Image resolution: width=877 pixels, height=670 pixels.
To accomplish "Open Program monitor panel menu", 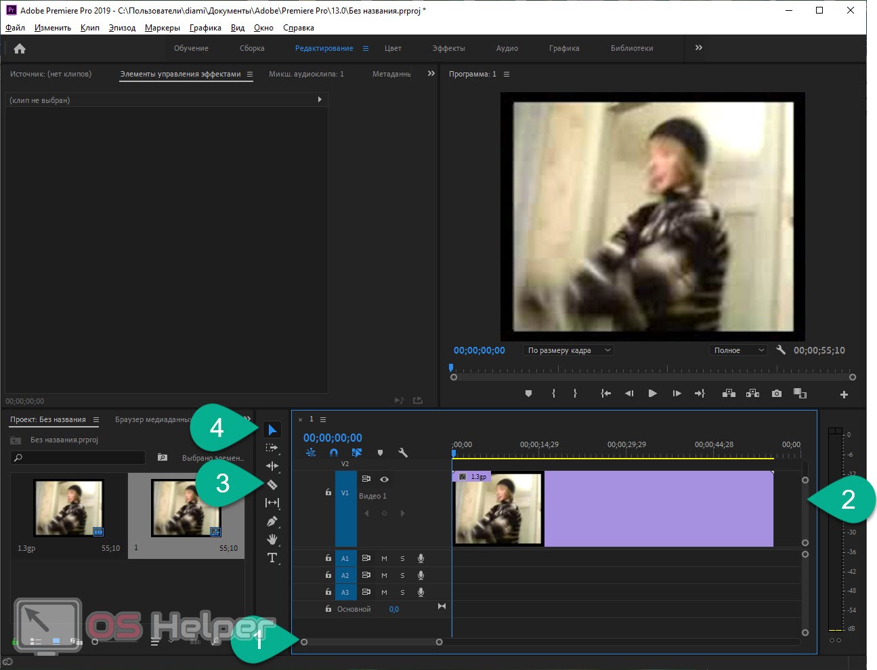I will (x=507, y=74).
